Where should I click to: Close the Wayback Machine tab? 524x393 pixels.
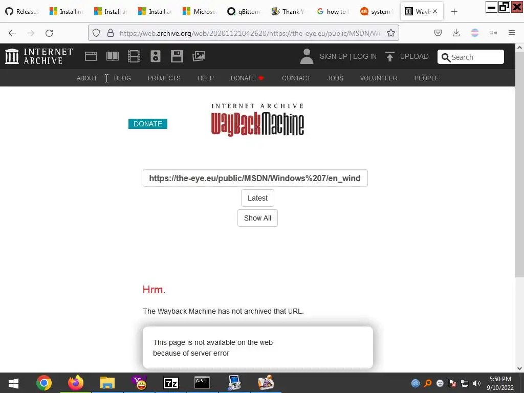pos(435,11)
